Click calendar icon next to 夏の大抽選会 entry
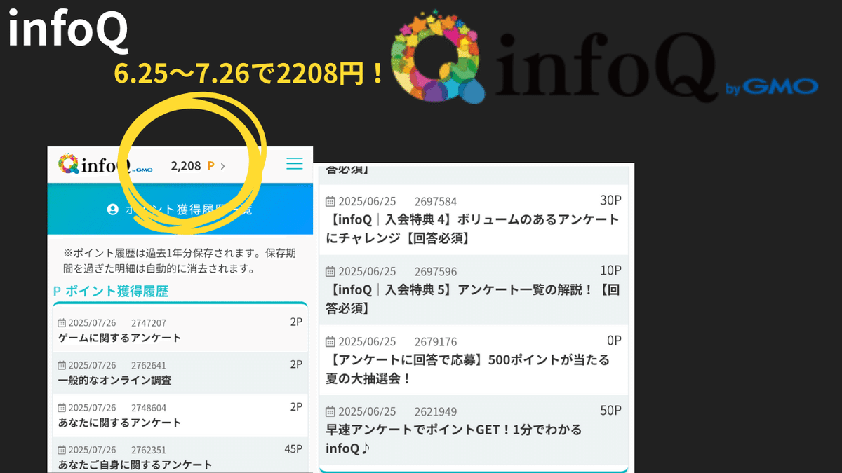The height and width of the screenshot is (473, 842). click(330, 341)
